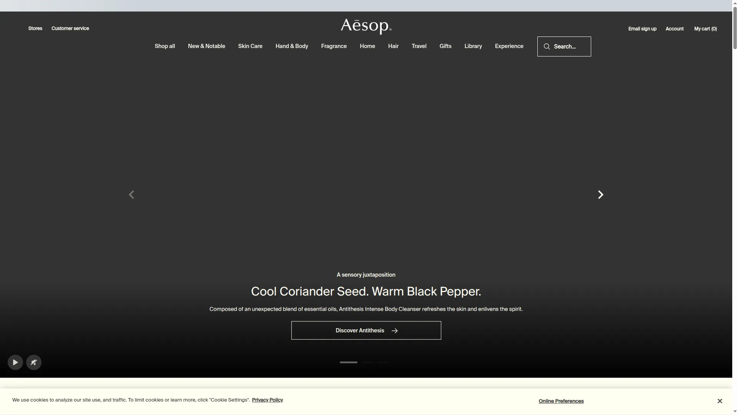This screenshot has height=415, width=738.
Task: Click the Stores link
Action: [x=35, y=28]
